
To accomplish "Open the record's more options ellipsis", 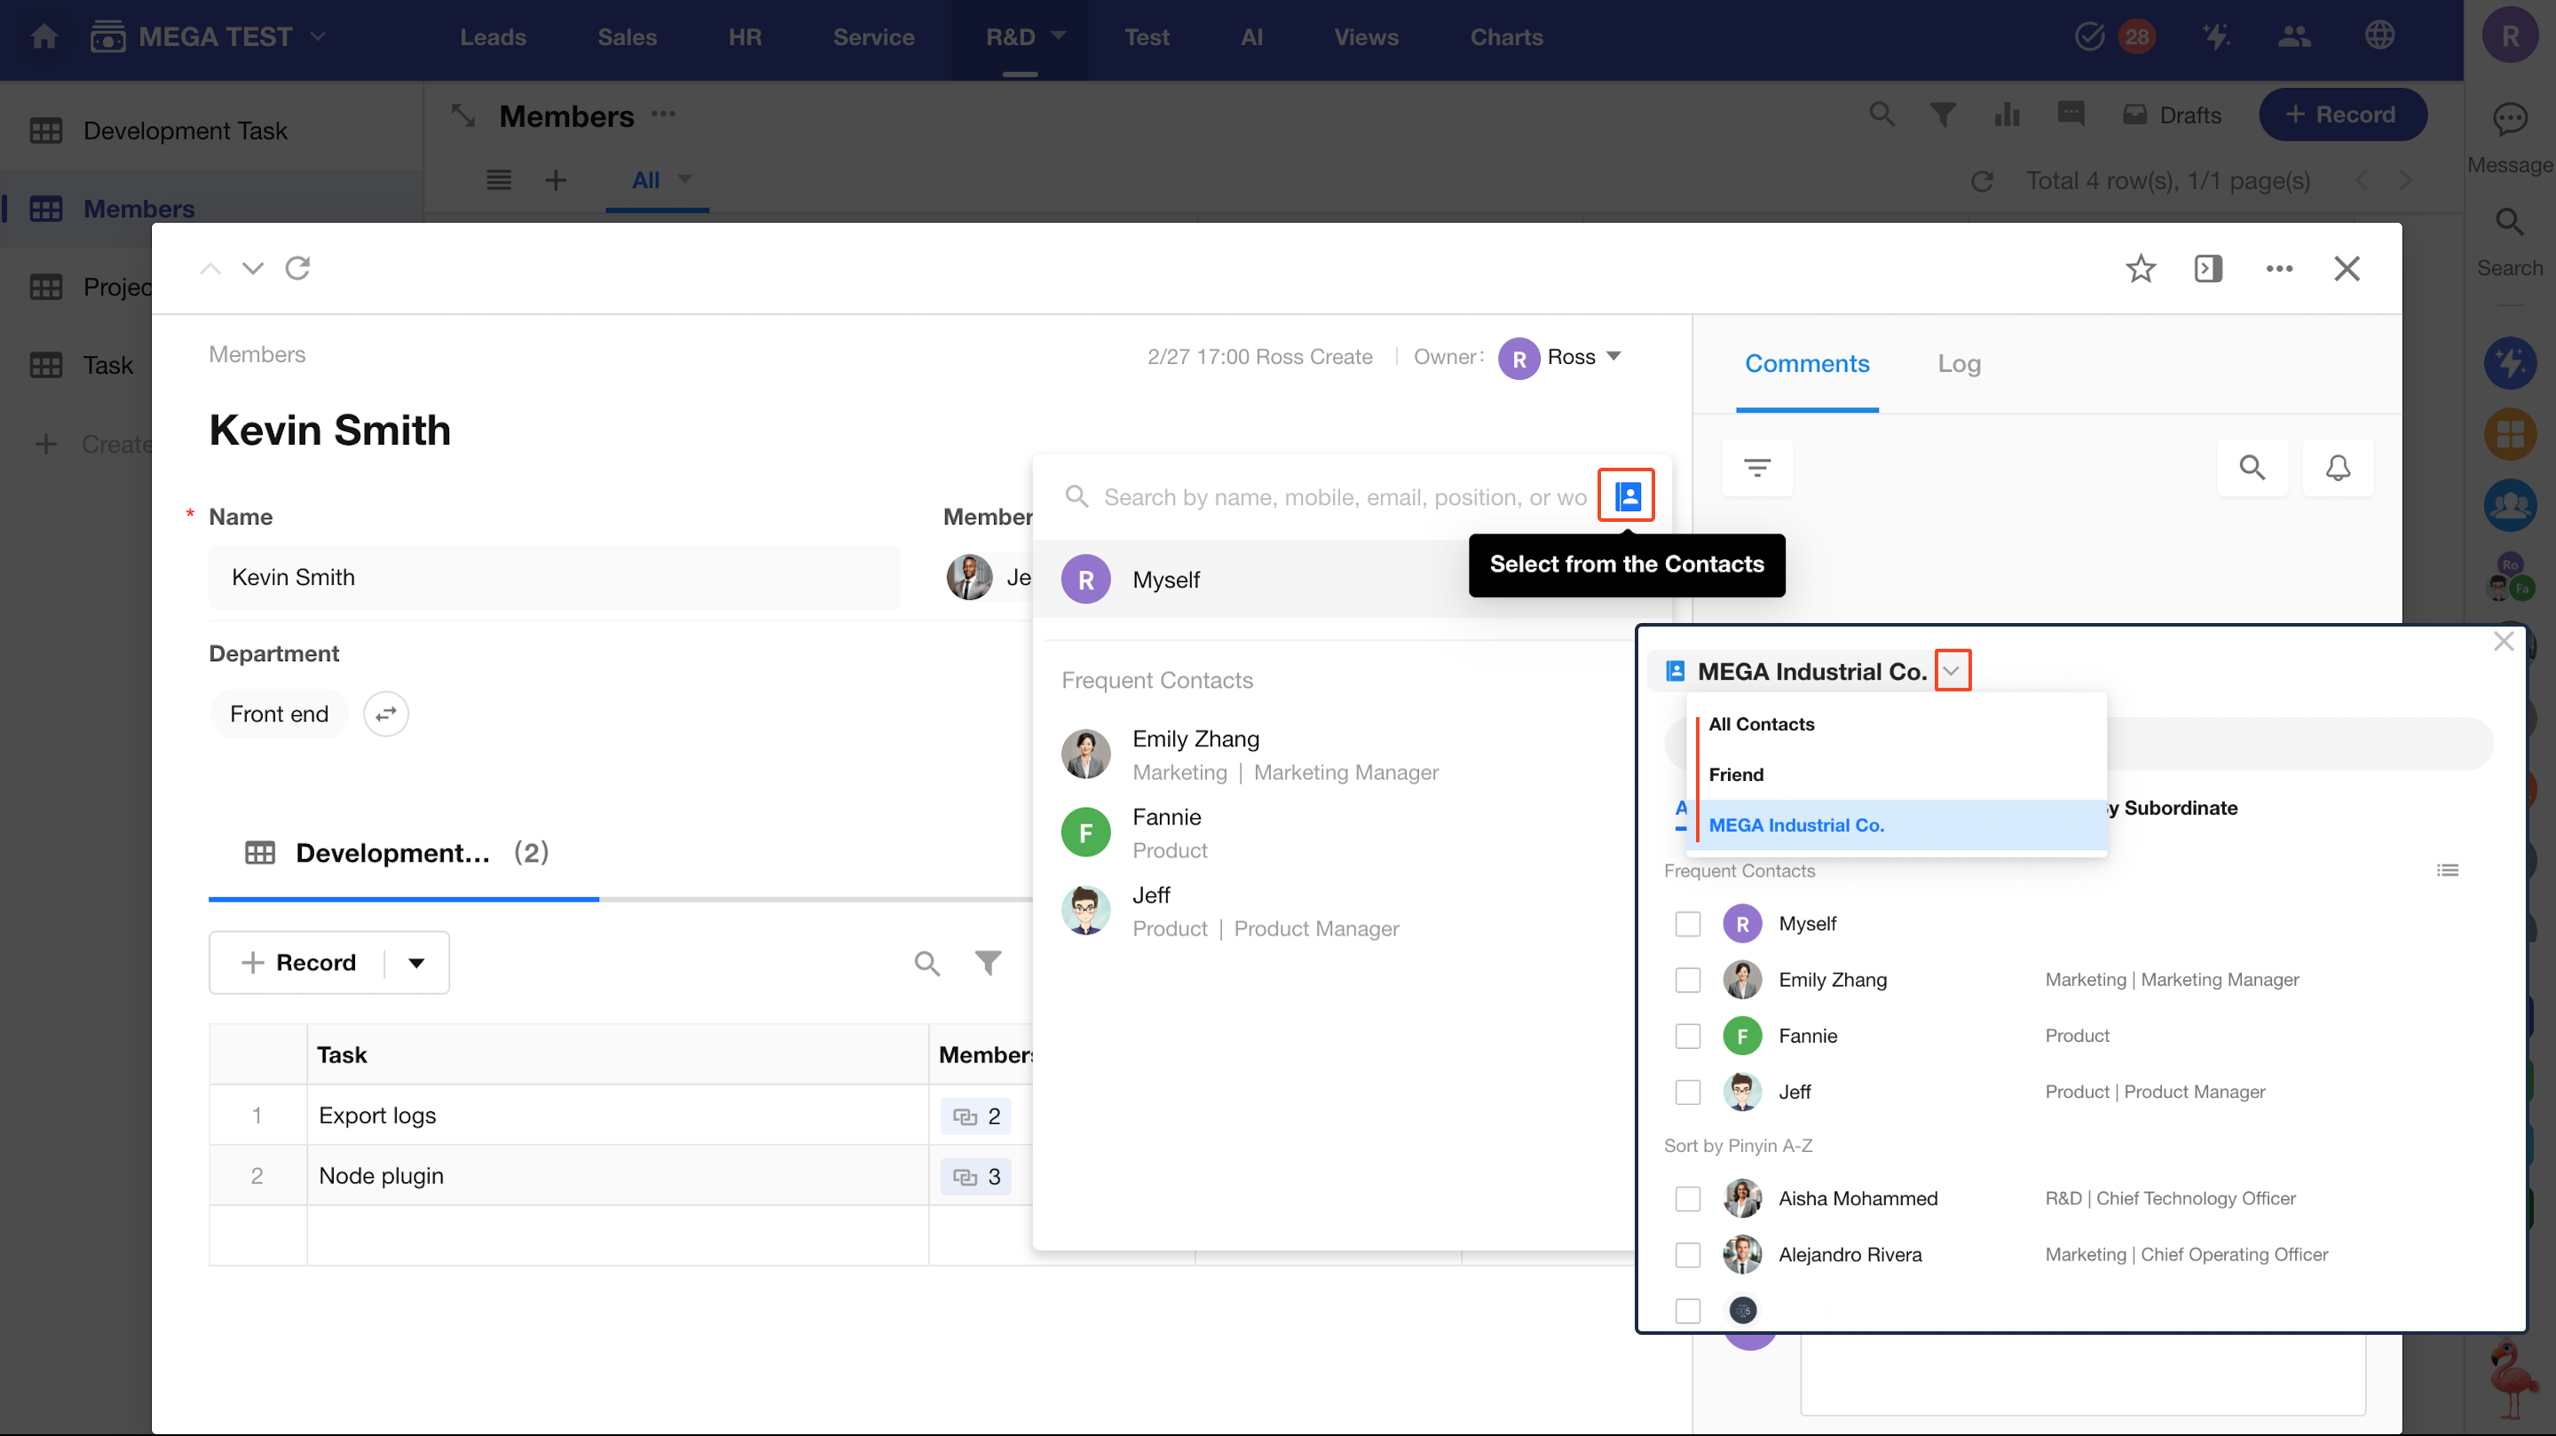I will point(2278,268).
